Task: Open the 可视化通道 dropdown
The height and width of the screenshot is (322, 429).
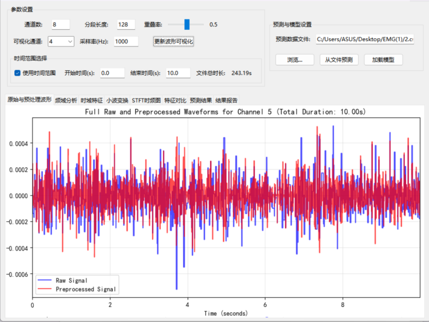Action: coord(61,41)
